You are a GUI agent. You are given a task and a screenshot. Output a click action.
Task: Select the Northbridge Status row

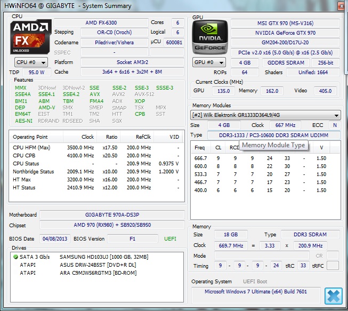click(x=96, y=172)
